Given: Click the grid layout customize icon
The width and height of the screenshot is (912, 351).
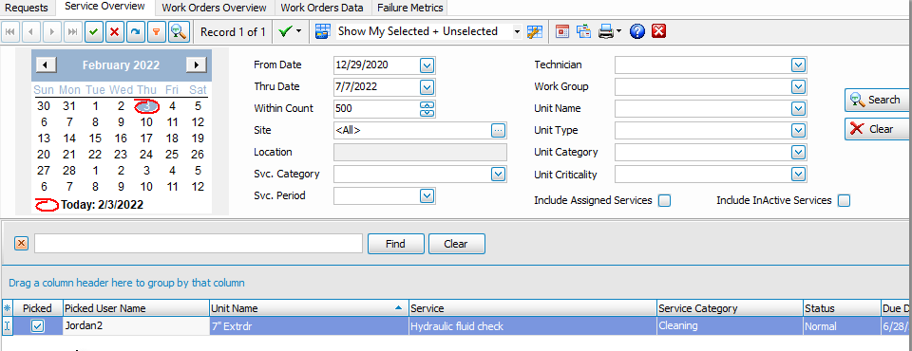Looking at the screenshot, I should (535, 31).
